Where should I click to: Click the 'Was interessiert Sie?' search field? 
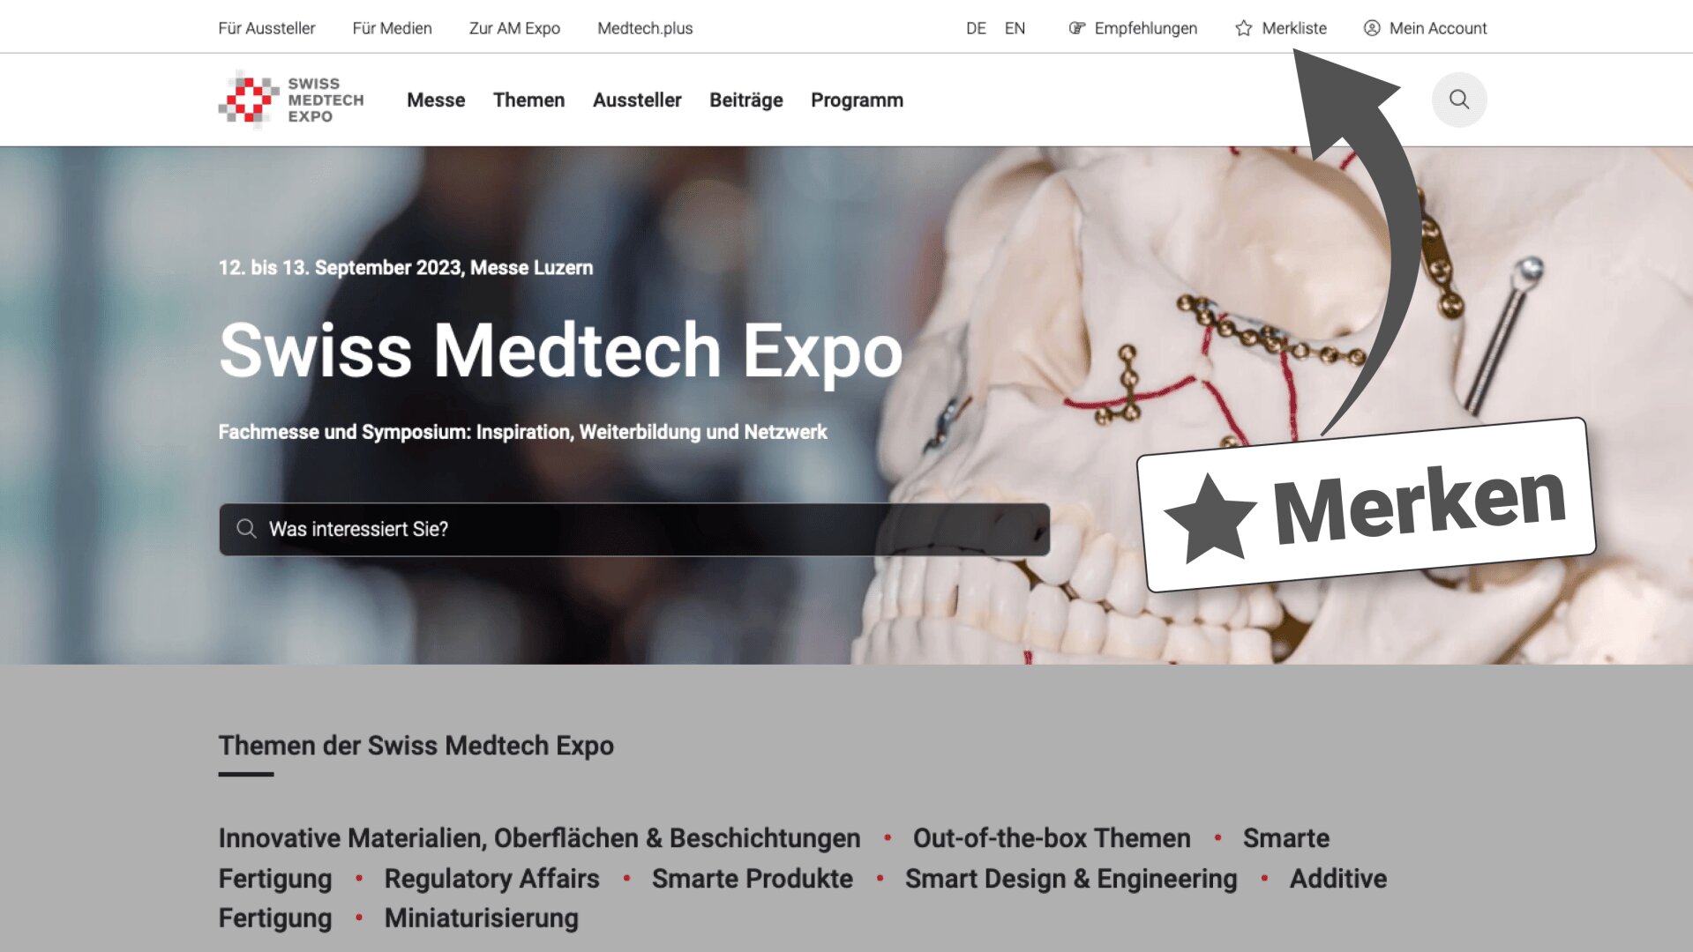[x=634, y=529]
